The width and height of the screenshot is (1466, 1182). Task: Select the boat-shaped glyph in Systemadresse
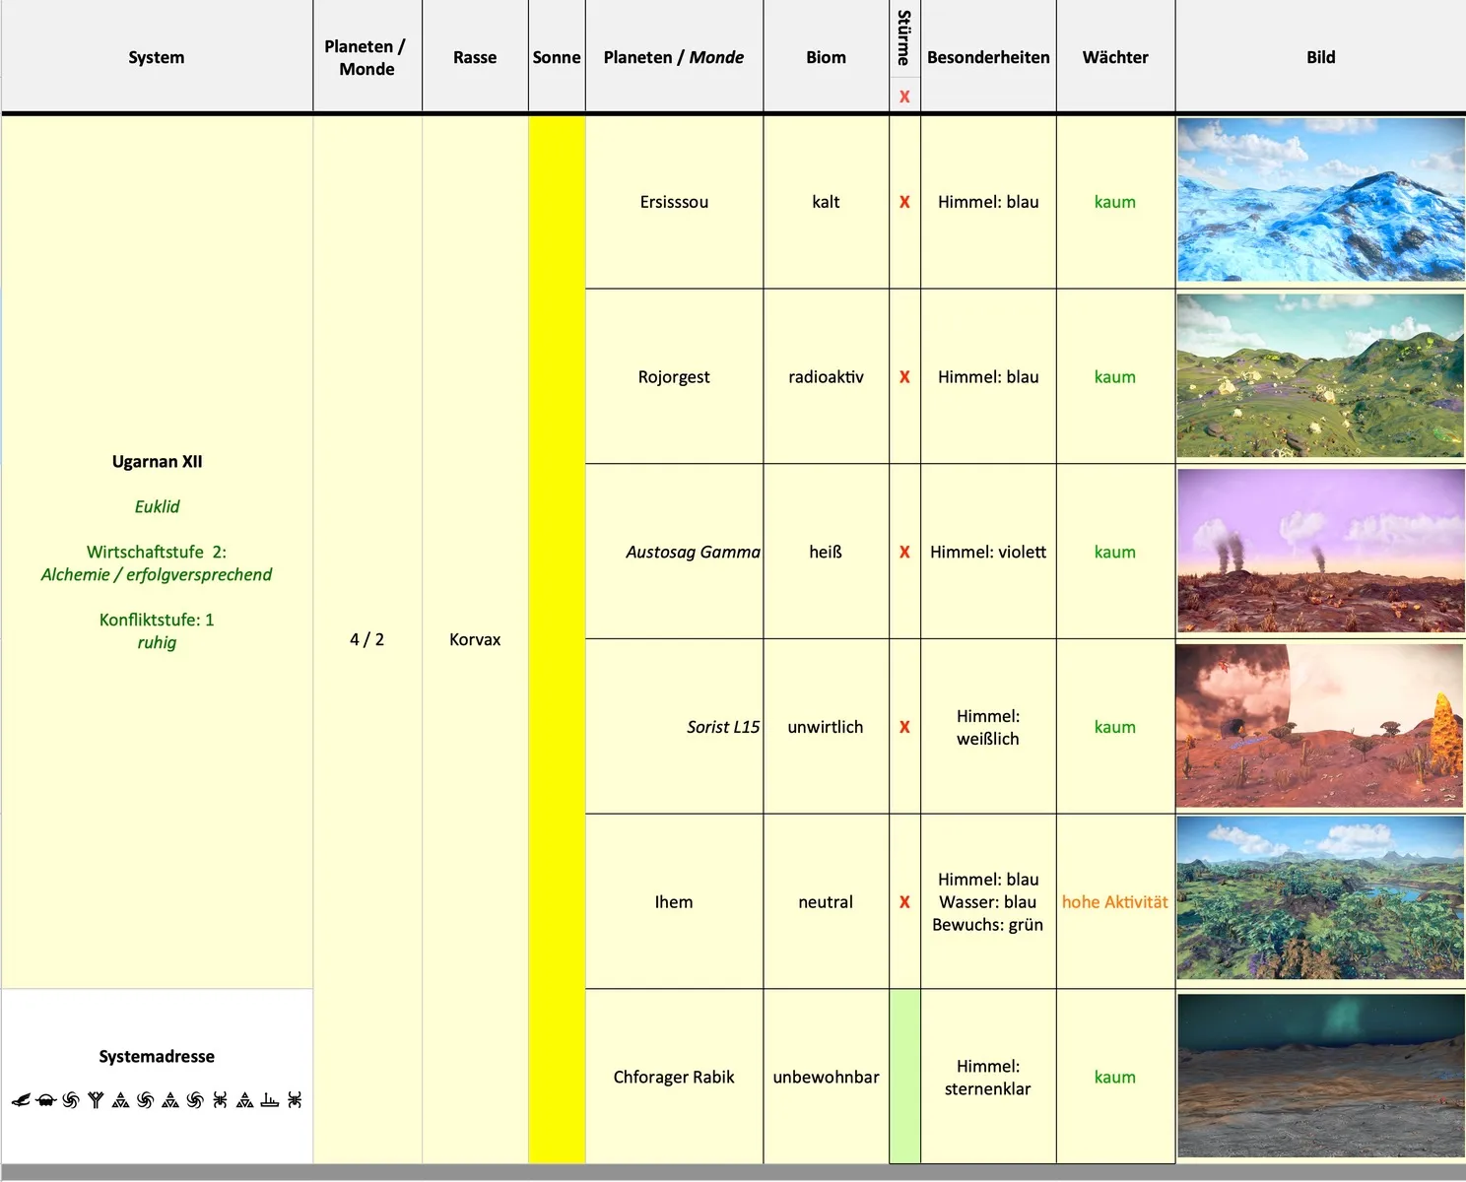click(x=269, y=1100)
